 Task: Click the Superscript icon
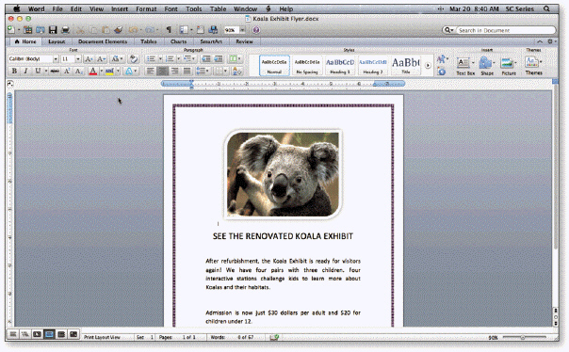click(x=67, y=71)
